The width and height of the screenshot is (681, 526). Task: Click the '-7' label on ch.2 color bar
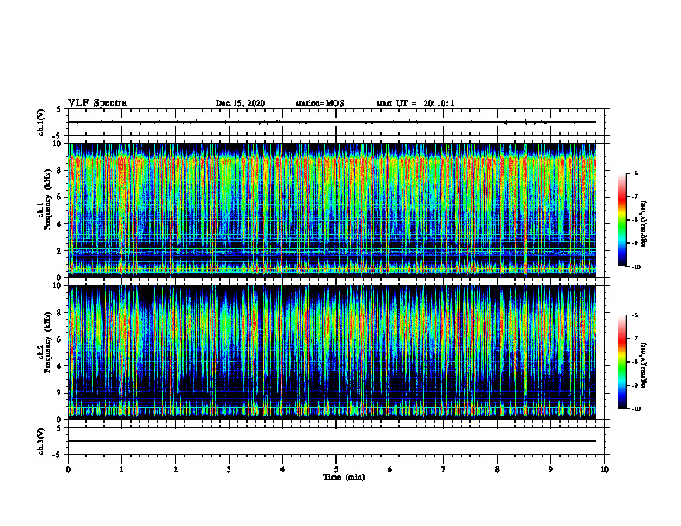635,339
